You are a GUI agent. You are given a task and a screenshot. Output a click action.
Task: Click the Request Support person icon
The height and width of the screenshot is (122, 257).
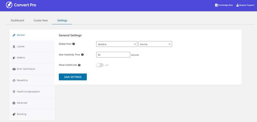coord(237,5)
